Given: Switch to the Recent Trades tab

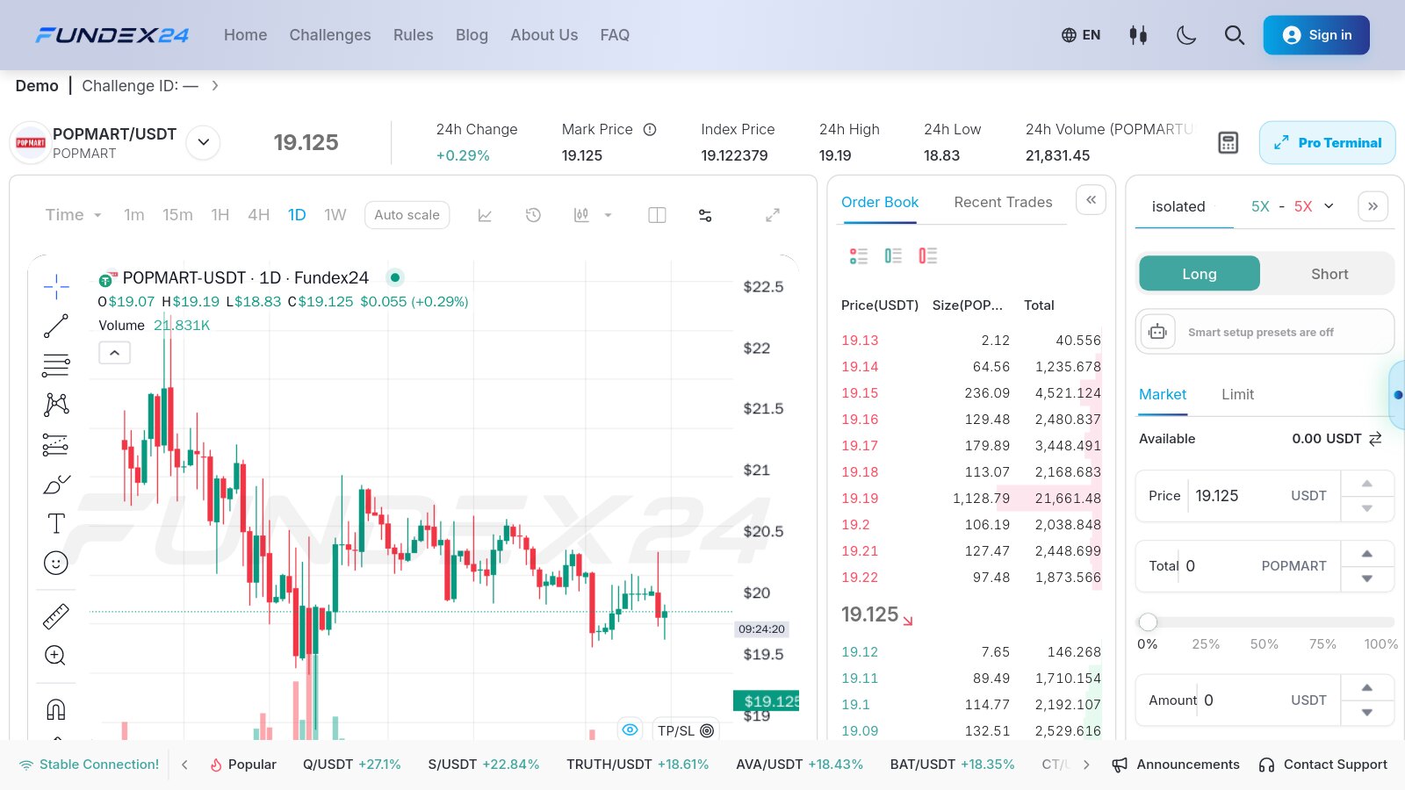Looking at the screenshot, I should [1003, 202].
